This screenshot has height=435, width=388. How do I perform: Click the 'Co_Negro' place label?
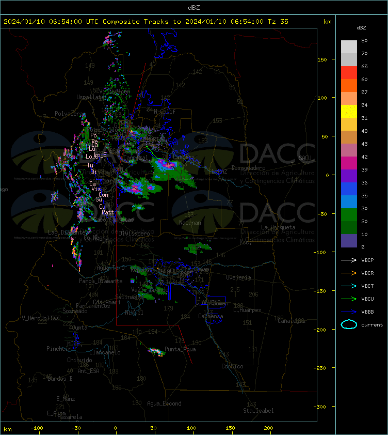pos(96,238)
